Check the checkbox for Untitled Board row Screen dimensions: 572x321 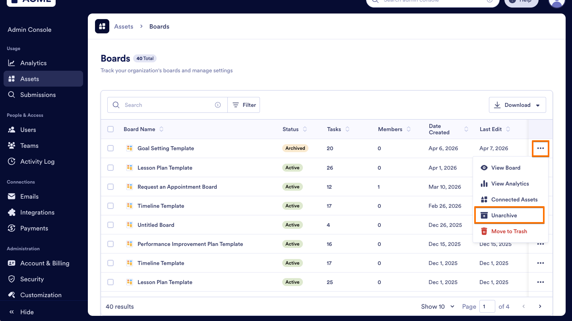tap(111, 224)
